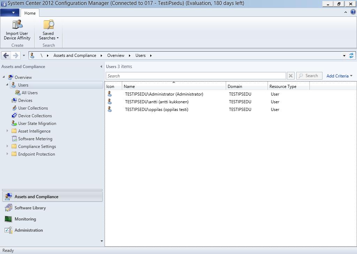Click the user icon for oppilas row
The height and width of the screenshot is (254, 357).
click(x=110, y=109)
